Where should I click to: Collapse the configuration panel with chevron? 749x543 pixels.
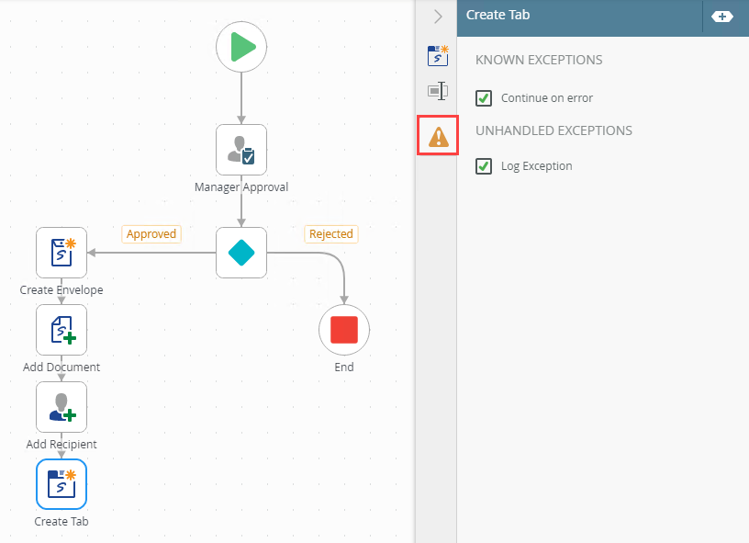point(438,17)
